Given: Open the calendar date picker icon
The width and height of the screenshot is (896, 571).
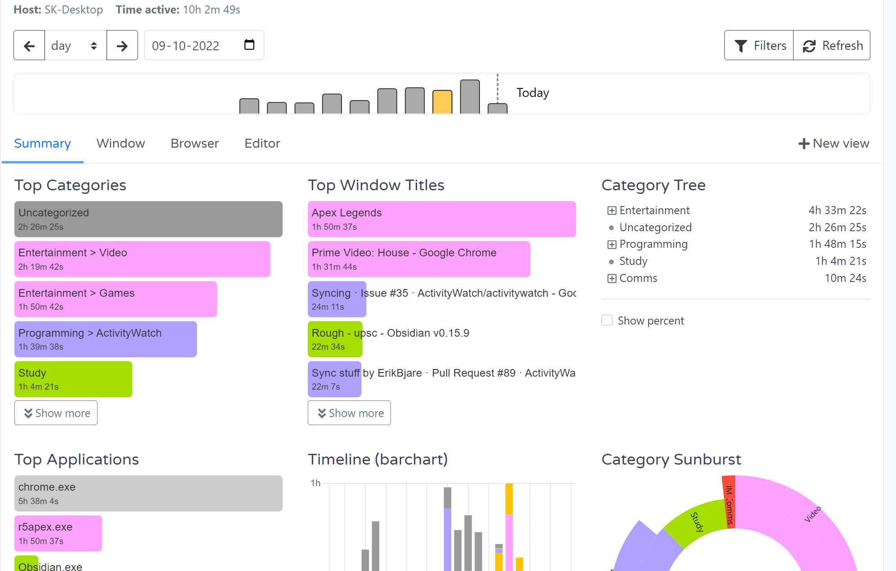Looking at the screenshot, I should [x=249, y=45].
